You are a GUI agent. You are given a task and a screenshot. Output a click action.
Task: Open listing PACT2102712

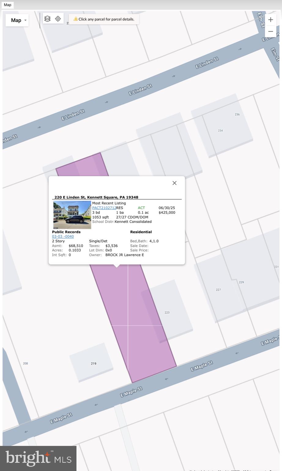click(104, 208)
